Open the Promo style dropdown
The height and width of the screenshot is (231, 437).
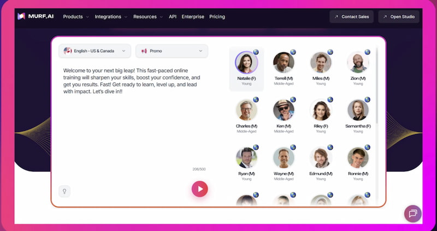coord(172,51)
